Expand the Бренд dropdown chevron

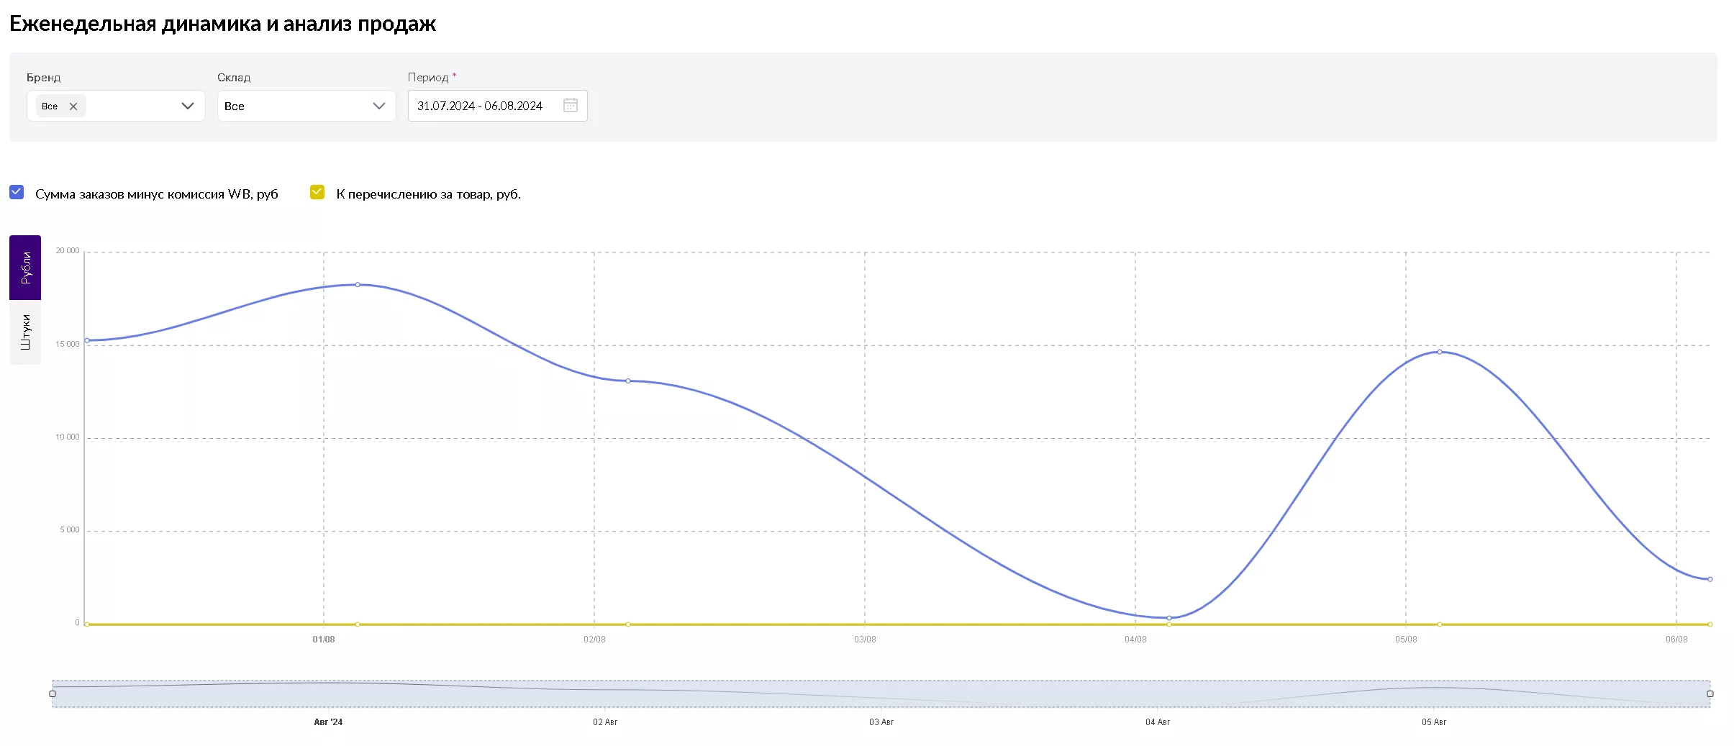point(188,106)
